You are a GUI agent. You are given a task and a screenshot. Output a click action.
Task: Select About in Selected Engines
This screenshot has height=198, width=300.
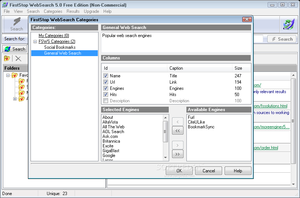108,117
